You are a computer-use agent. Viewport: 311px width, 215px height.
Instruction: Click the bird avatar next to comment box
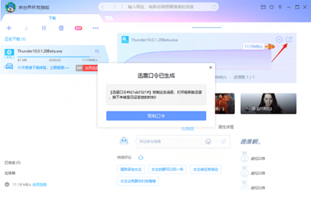[124, 141]
